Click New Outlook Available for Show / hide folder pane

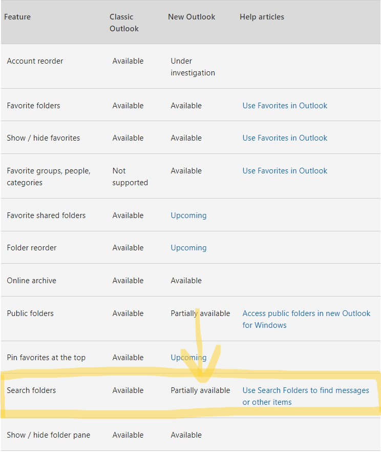coord(186,435)
